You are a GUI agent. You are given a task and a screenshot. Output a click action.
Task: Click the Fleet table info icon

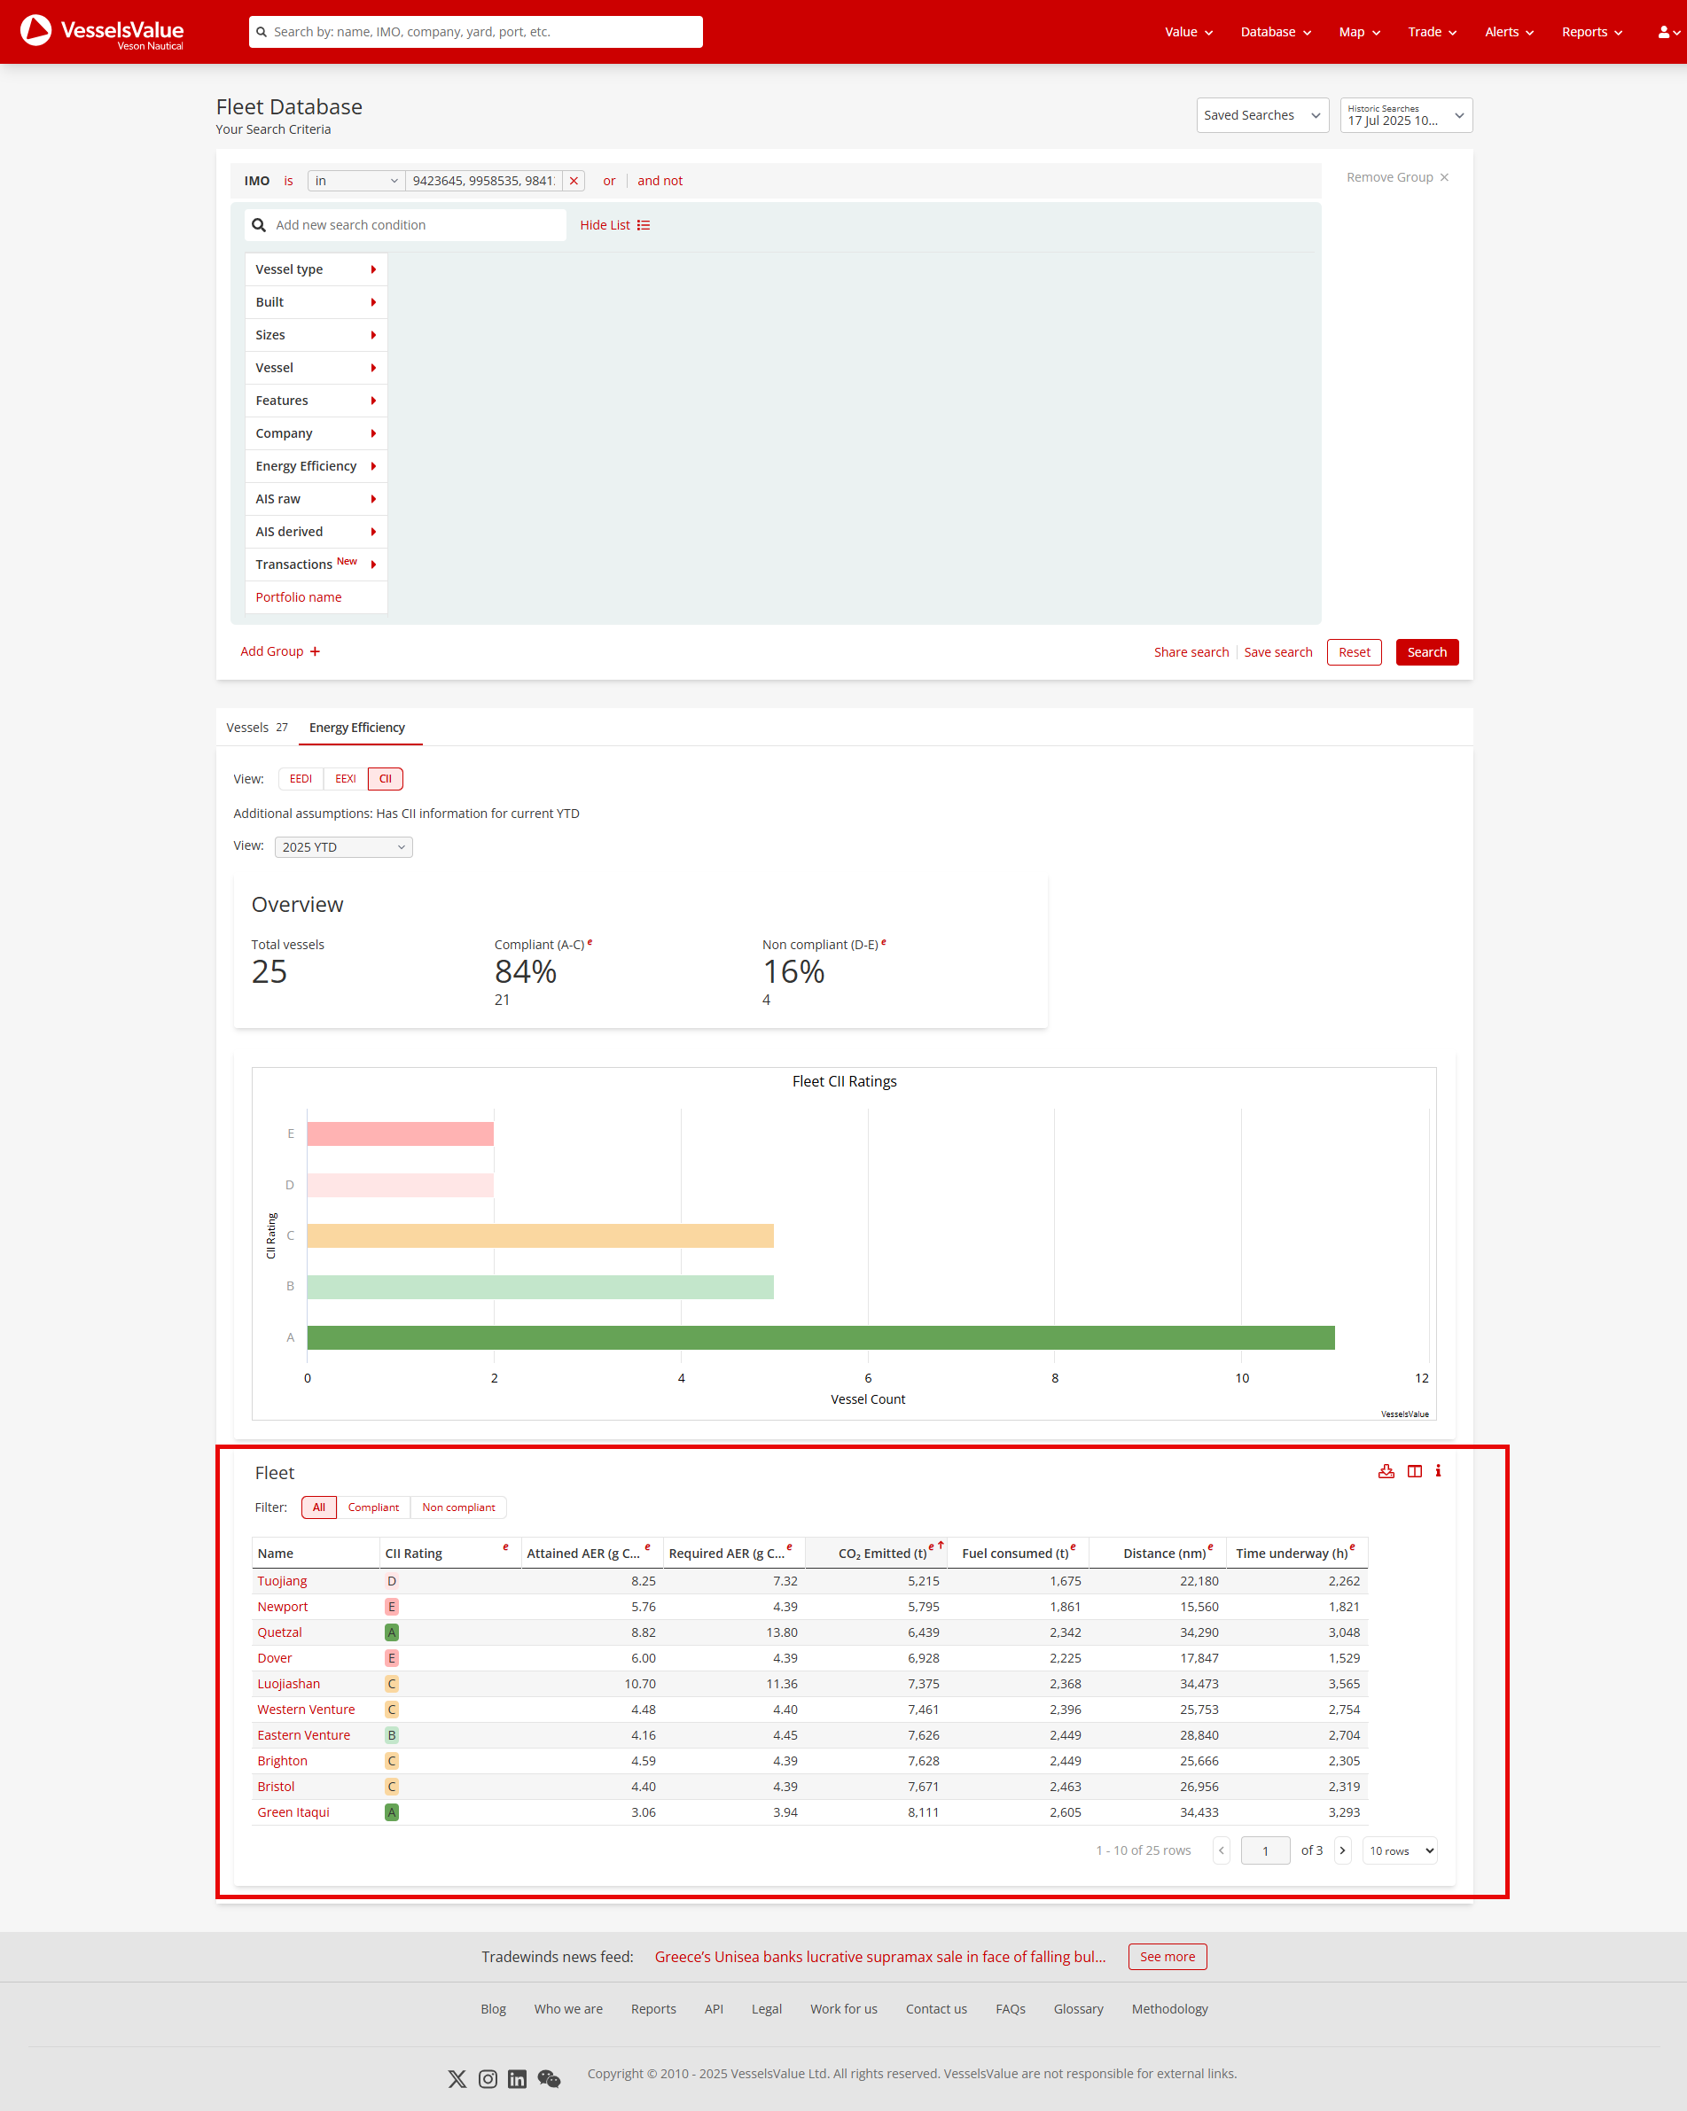point(1438,1470)
